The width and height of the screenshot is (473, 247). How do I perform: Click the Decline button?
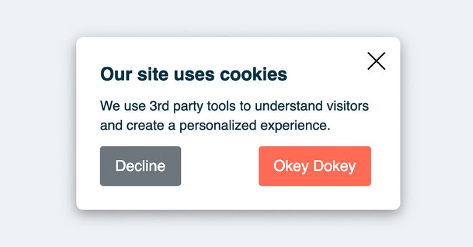141,166
